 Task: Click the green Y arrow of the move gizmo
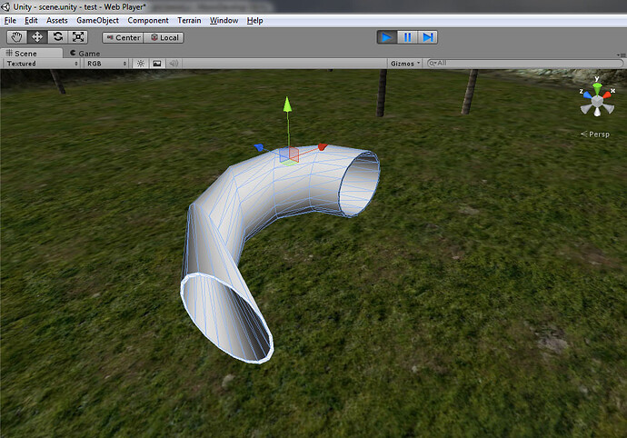click(x=287, y=105)
